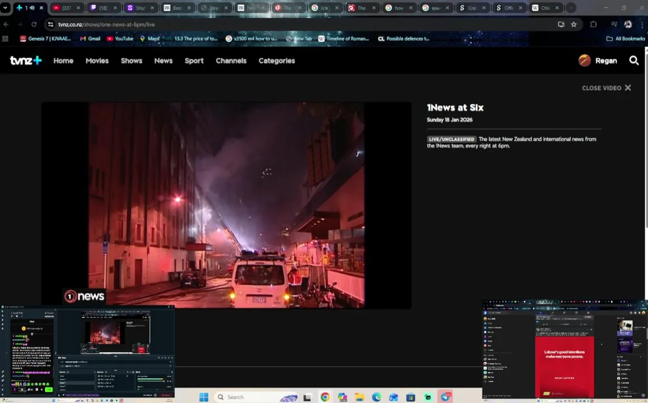Bookmark this page with the star icon
The image size is (648, 403).
tap(574, 25)
